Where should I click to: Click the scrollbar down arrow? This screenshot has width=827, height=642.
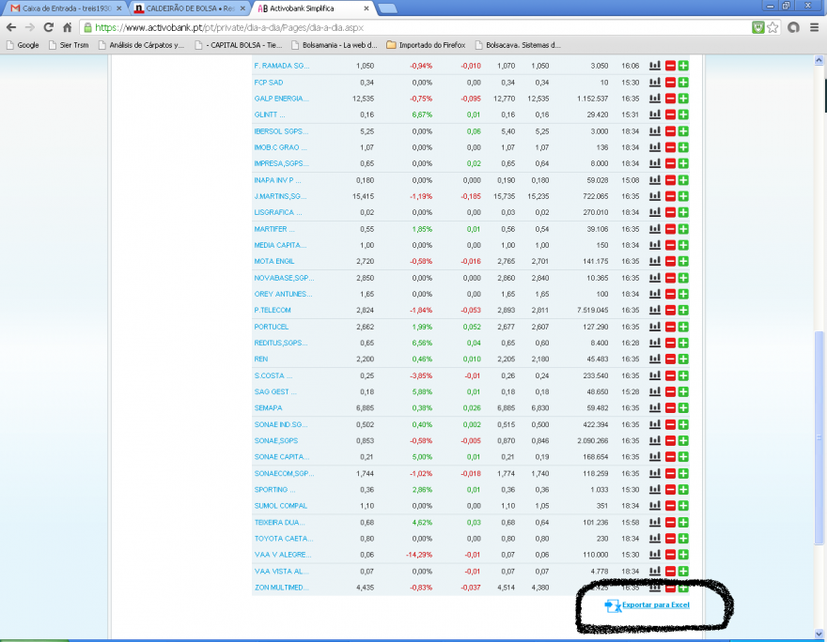pos(819,634)
